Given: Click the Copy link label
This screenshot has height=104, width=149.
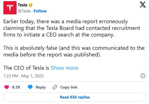Looking at the screenshot, I should [x=69, y=87].
